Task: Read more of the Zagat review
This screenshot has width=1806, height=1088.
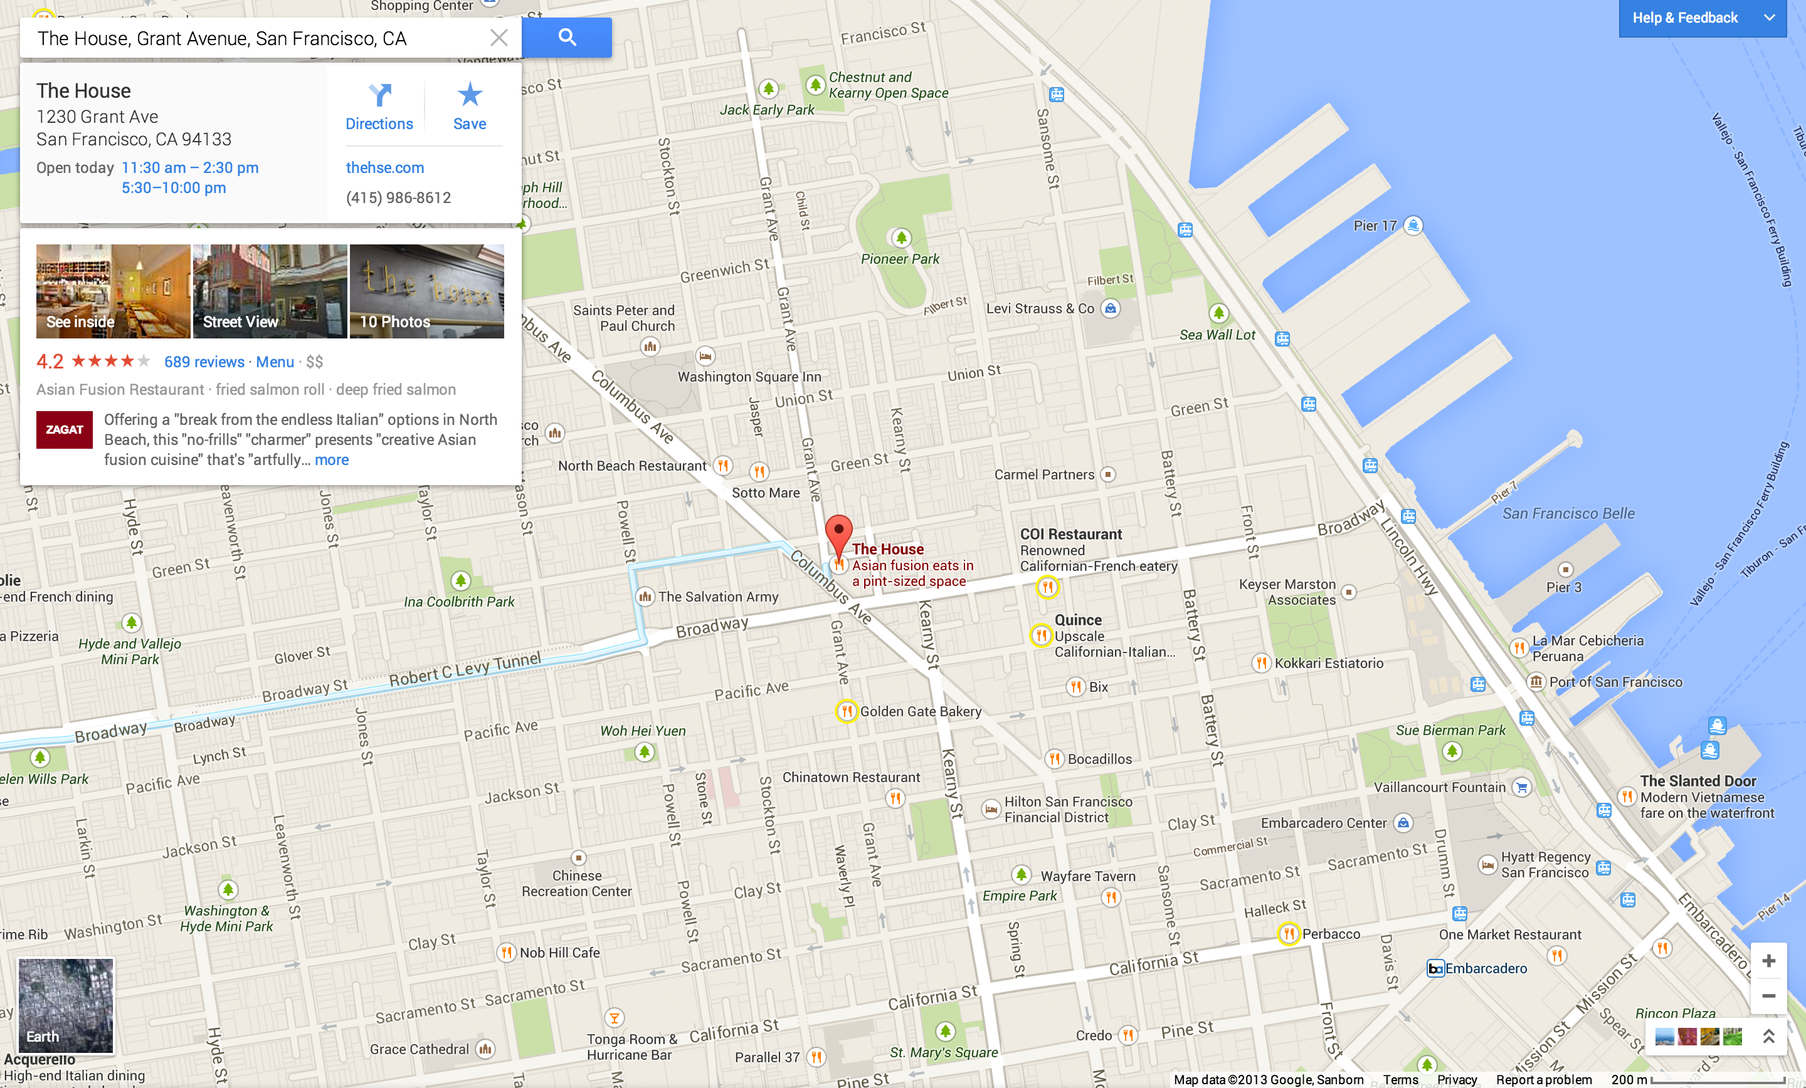Action: tap(331, 460)
